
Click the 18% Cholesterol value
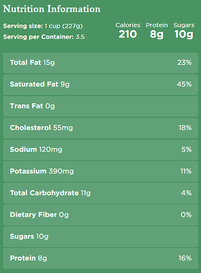pos(185,128)
